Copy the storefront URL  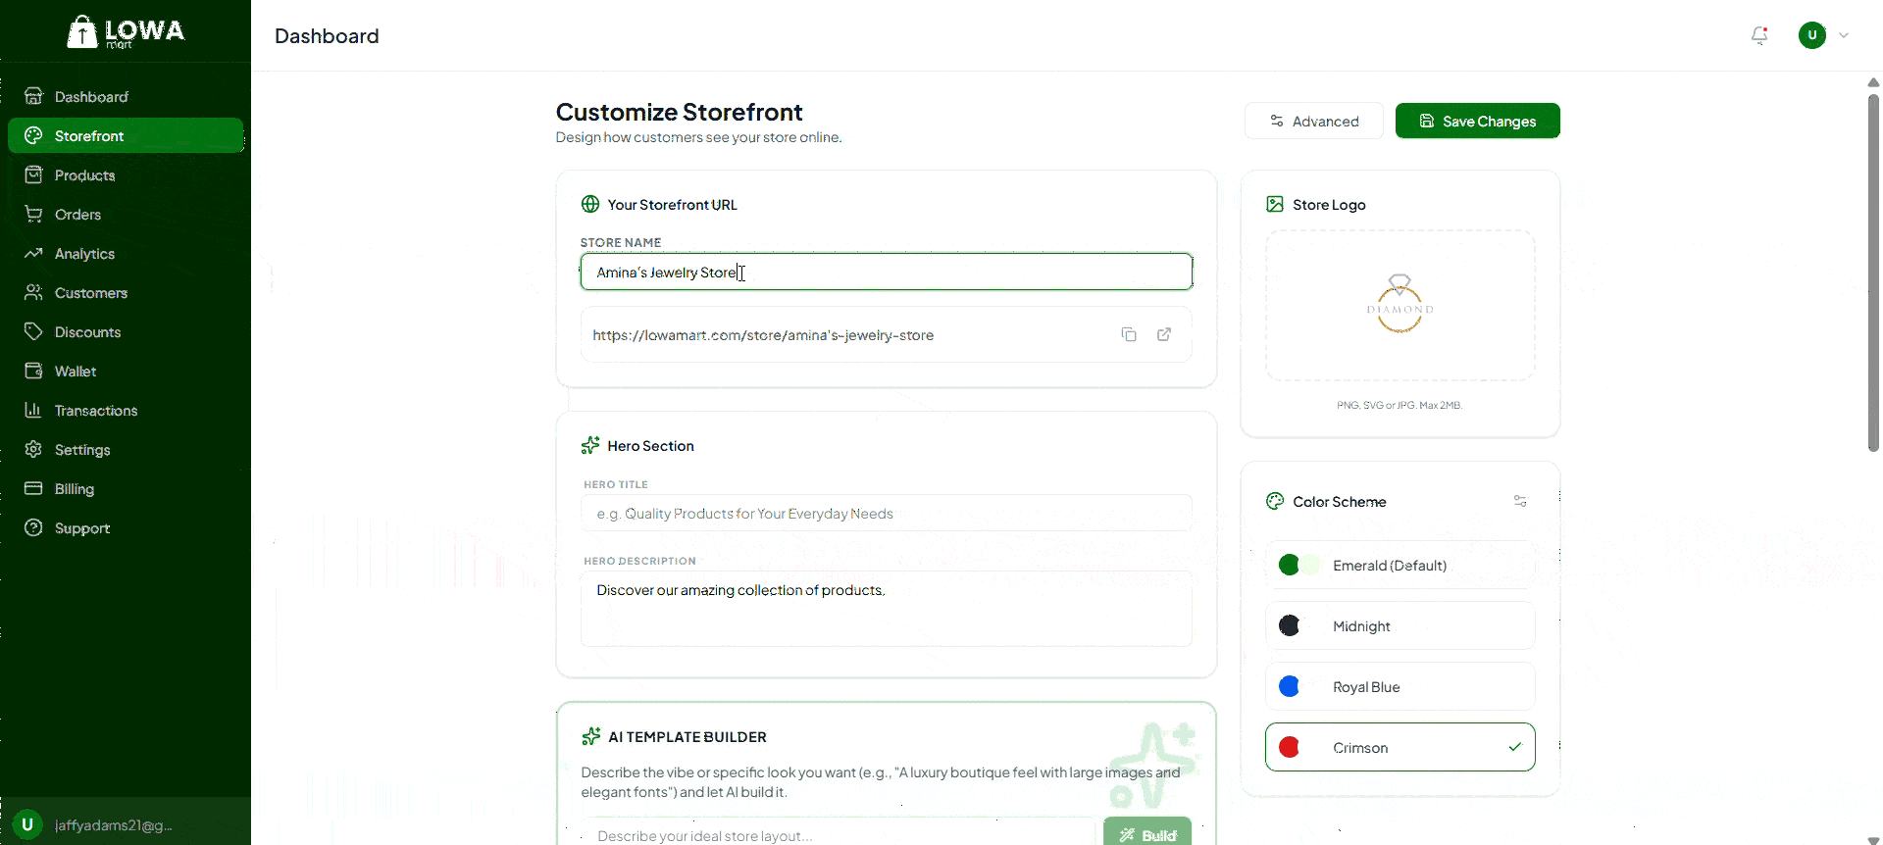point(1129,334)
